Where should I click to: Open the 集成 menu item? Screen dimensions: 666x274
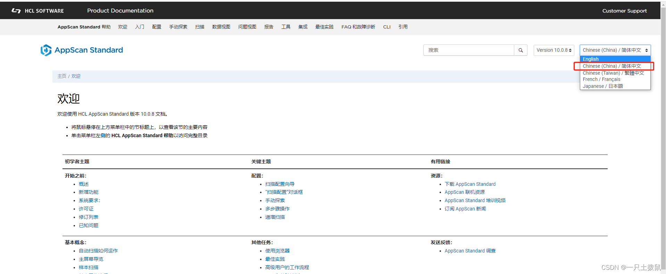tap(303, 27)
